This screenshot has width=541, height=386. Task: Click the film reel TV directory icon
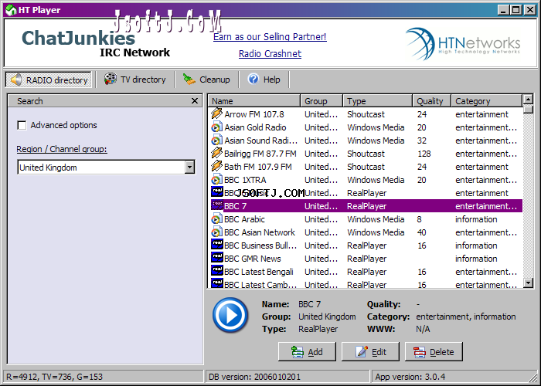point(111,79)
